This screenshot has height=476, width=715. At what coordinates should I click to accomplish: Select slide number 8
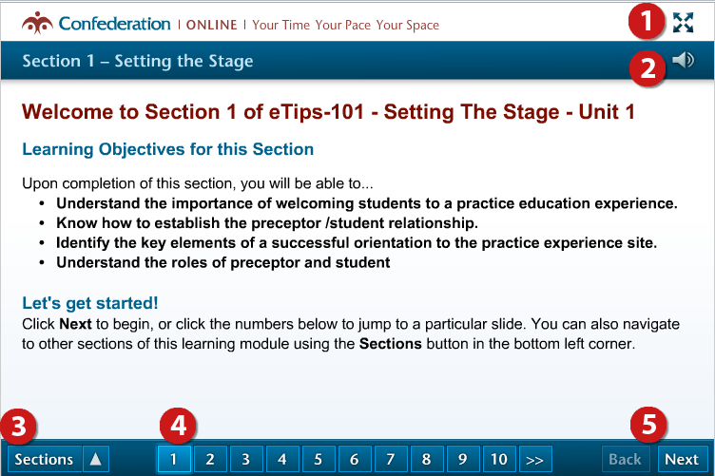point(426,459)
